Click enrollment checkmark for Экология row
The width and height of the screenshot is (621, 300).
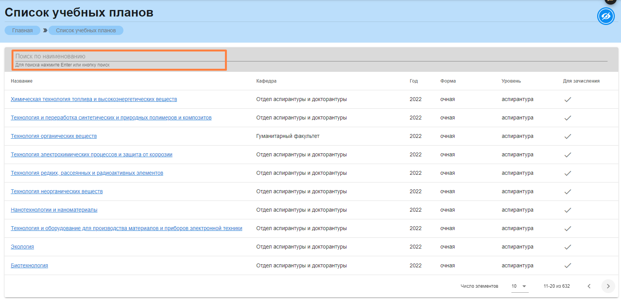(x=568, y=247)
